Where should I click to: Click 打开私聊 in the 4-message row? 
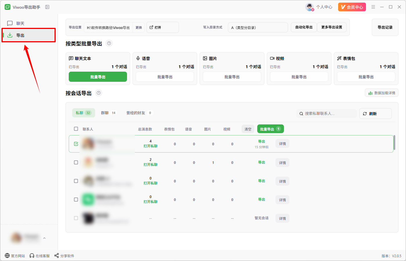click(151, 146)
